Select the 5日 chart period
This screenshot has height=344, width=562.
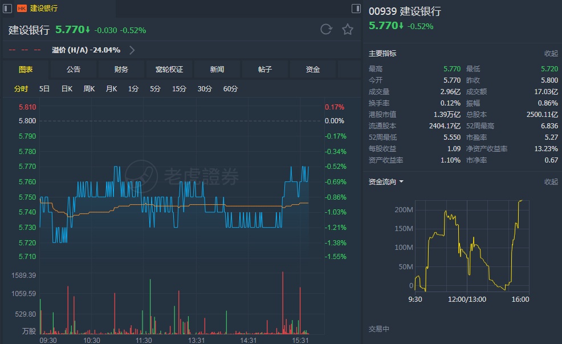[44, 88]
